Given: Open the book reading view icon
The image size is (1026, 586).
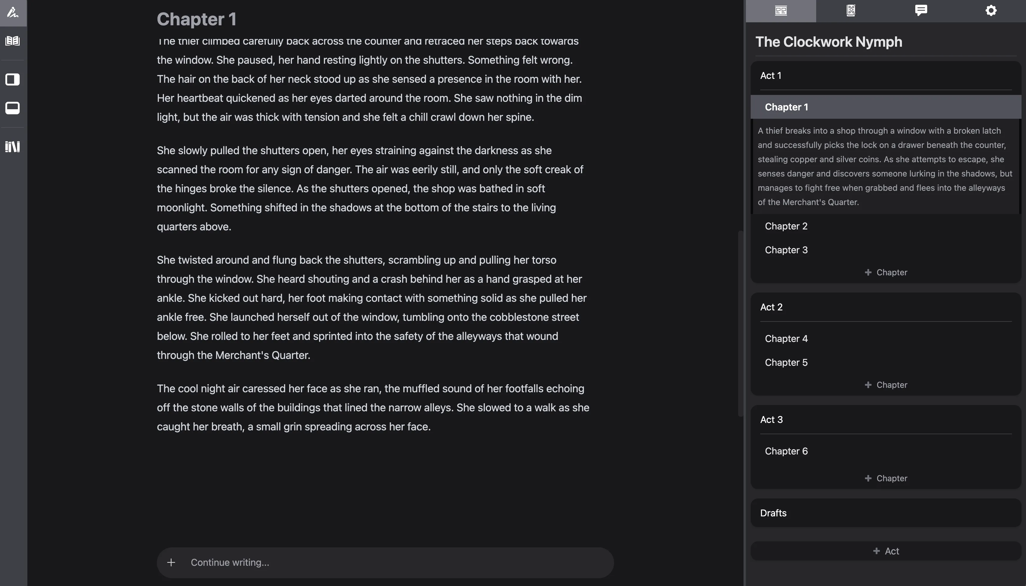Looking at the screenshot, I should coord(13,41).
